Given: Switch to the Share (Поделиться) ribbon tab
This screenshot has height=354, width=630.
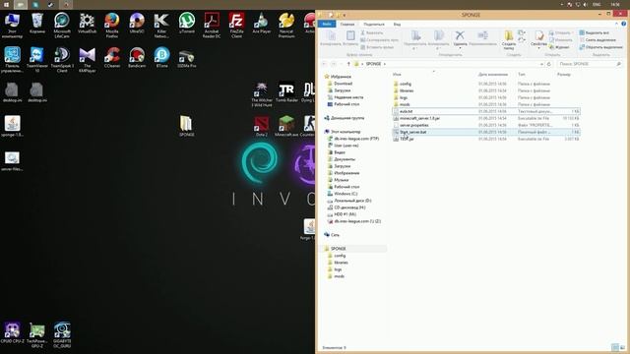Looking at the screenshot, I should click(374, 25).
